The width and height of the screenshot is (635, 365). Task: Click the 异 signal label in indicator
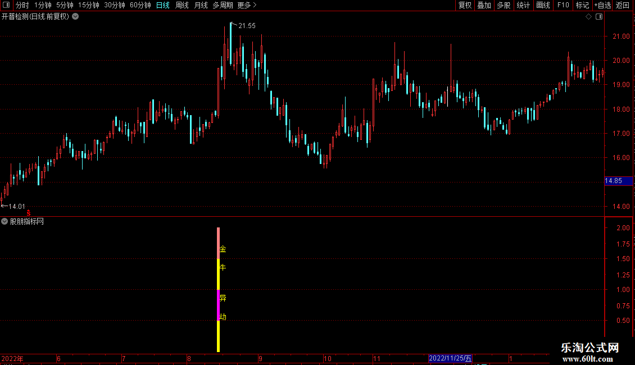coord(223,299)
